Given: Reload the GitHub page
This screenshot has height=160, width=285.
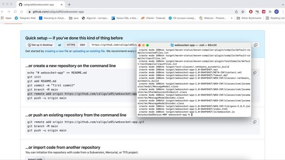Looking at the screenshot, I should click(x=15, y=12).
